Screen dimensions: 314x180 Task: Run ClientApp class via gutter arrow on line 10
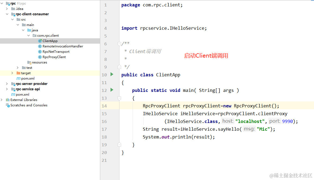[112, 74]
